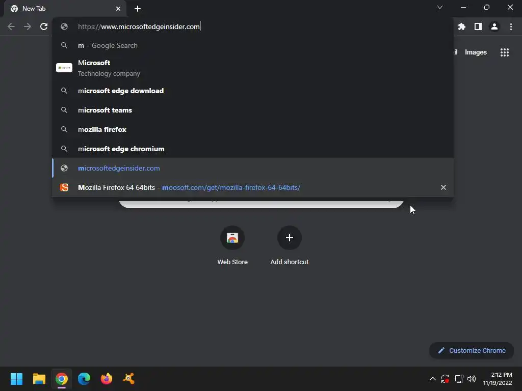Screen dimensions: 522x391
Task: Open Mozilla Firefox 64 64bits moosoft suggestion
Action: click(x=253, y=187)
